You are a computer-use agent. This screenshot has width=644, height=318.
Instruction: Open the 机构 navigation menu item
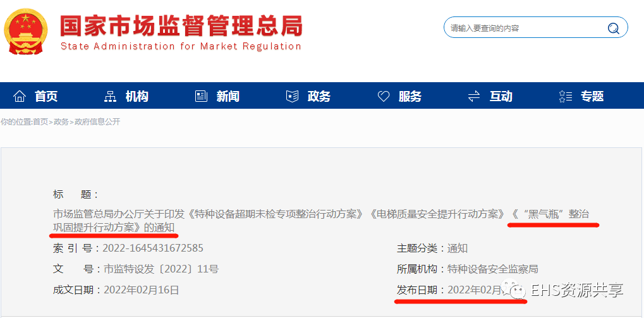coord(137,97)
